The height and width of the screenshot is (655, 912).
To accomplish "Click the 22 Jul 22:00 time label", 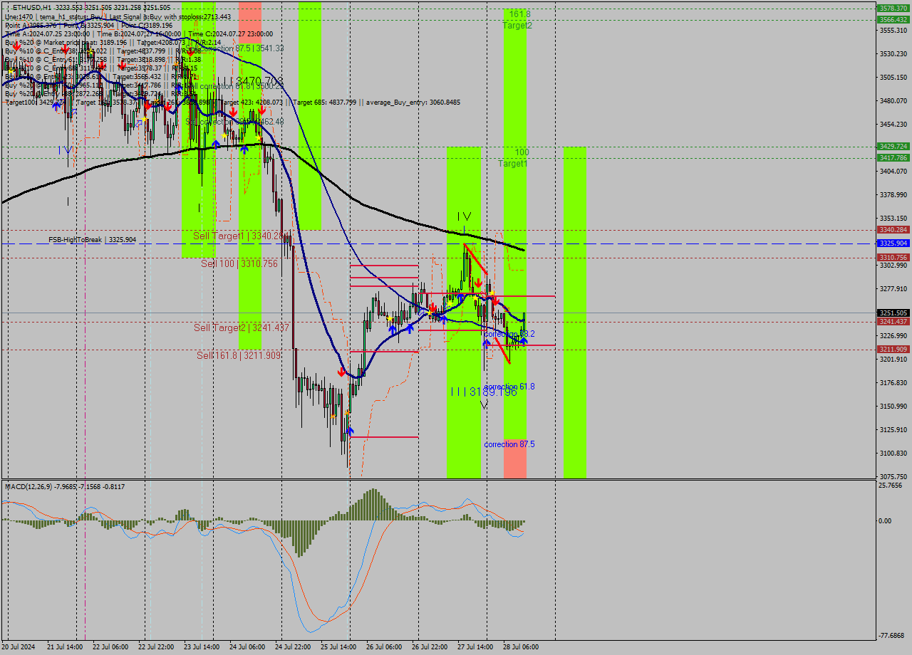I will point(155,647).
